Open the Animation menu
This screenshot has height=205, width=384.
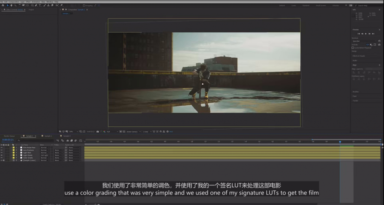[36, 2]
